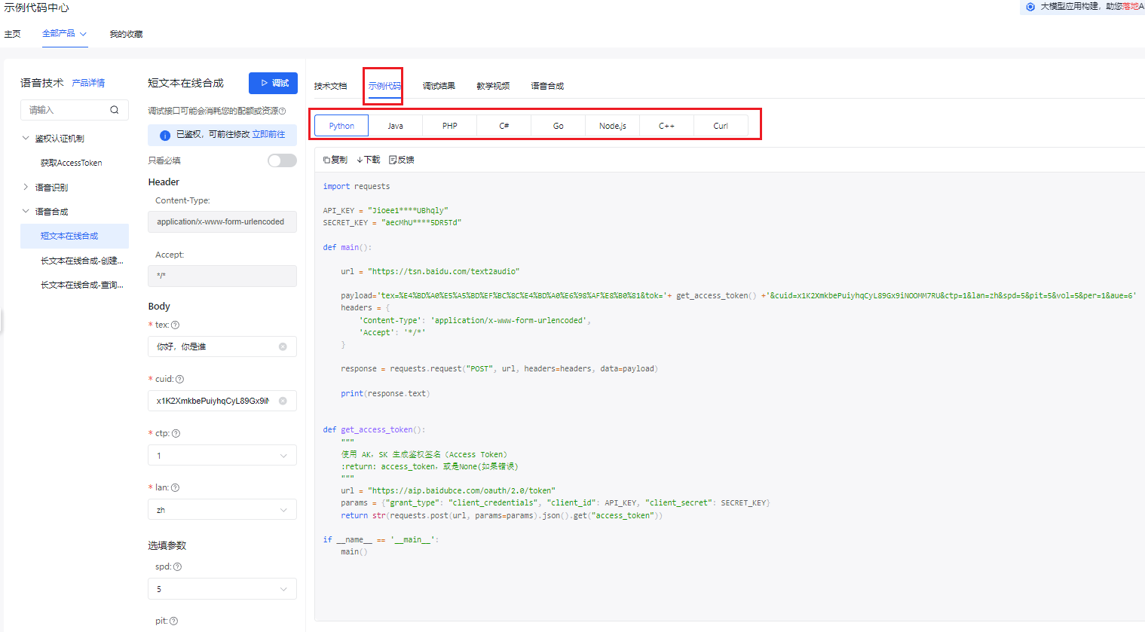1145x632 pixels.
Task: Select the Curl code language tab
Action: point(721,126)
